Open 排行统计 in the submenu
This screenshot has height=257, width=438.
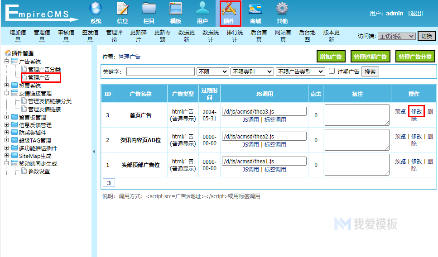coord(235,36)
